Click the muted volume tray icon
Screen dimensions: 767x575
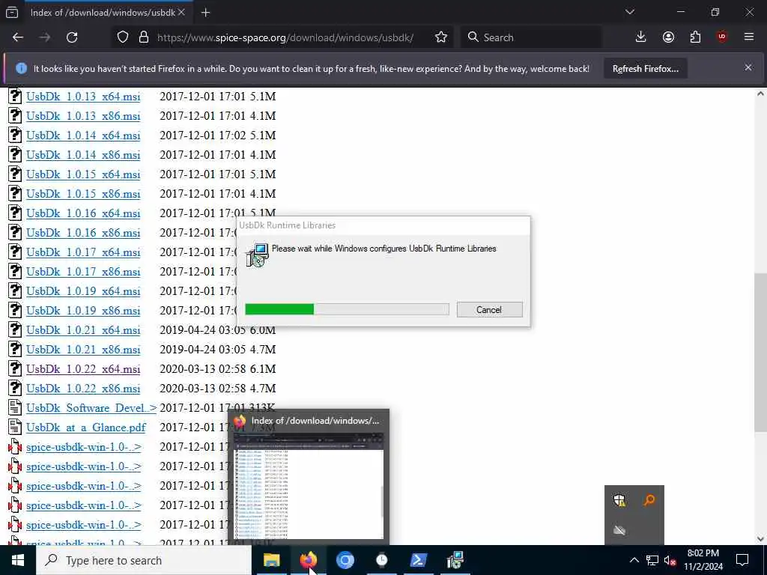point(670,560)
